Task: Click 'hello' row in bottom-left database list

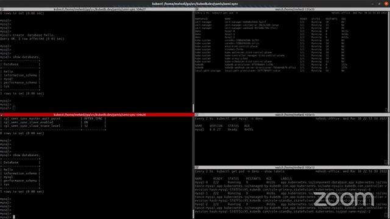Action: 8,170
